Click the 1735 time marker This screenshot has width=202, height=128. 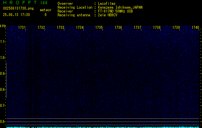point(99,28)
